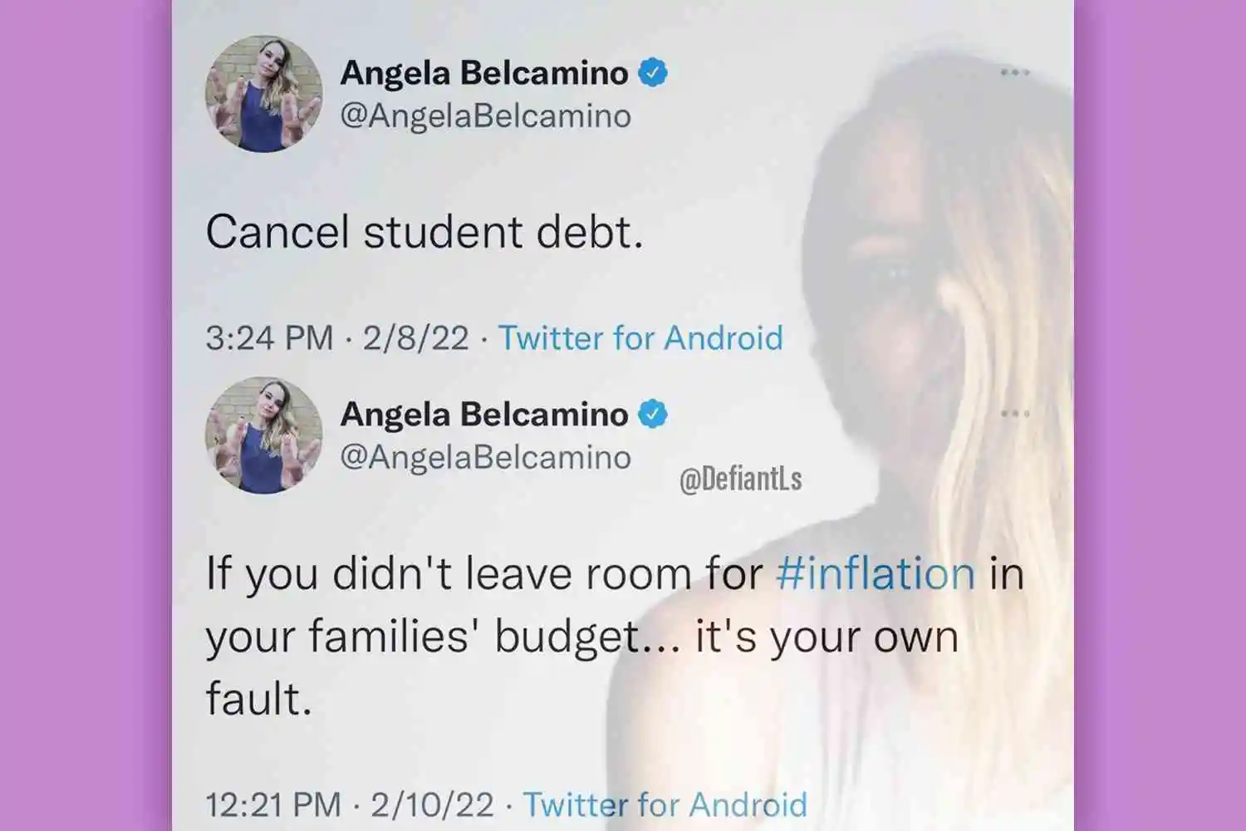1246x831 pixels.
Task: Click the @DefiantLs watermark
Action: (x=740, y=479)
